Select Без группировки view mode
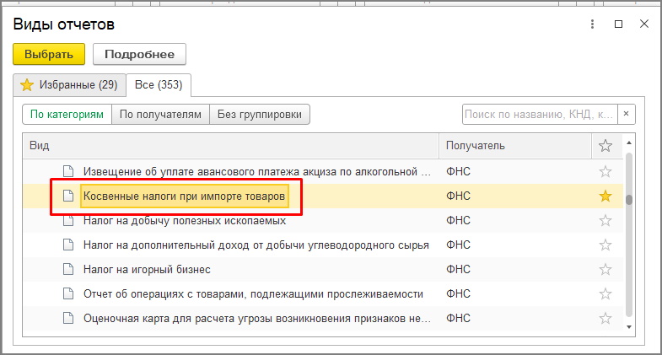This screenshot has width=662, height=355. click(x=260, y=115)
